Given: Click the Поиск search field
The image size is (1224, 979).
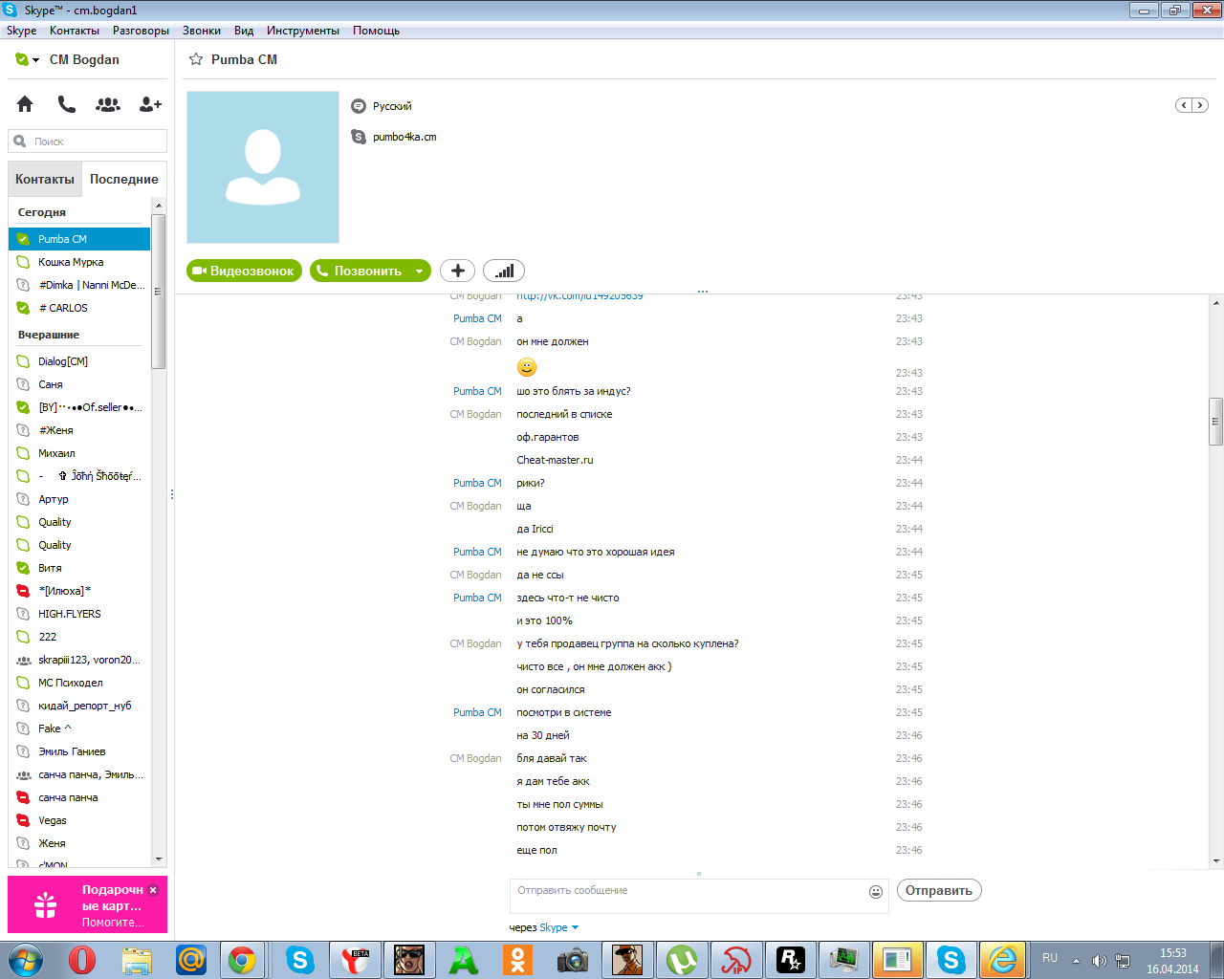Looking at the screenshot, I should click(87, 141).
